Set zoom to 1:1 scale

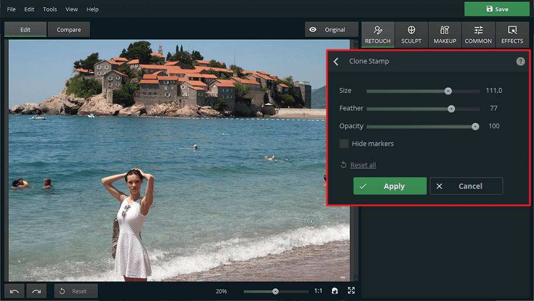pyautogui.click(x=318, y=291)
